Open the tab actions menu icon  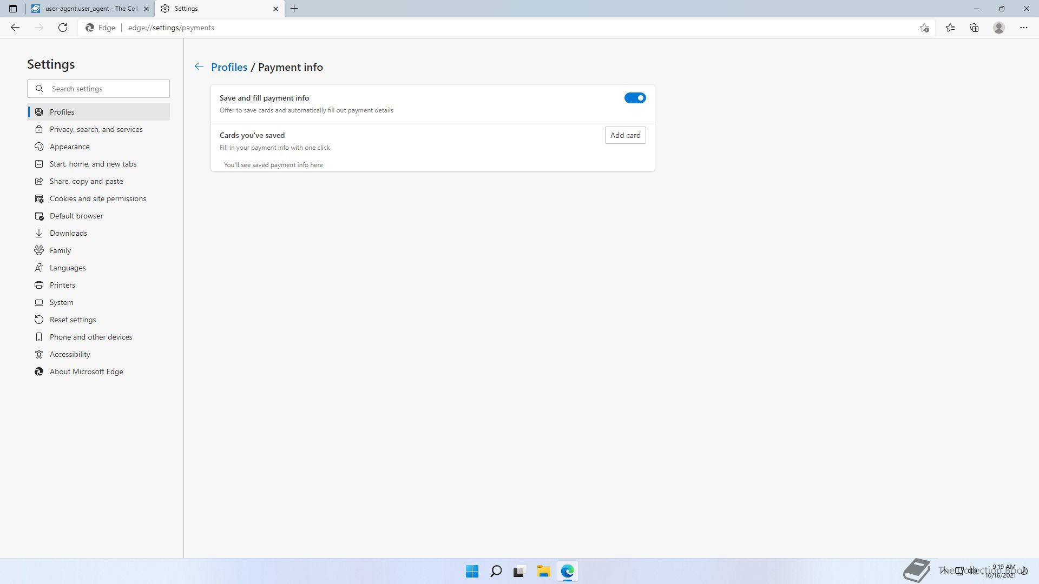tap(13, 9)
